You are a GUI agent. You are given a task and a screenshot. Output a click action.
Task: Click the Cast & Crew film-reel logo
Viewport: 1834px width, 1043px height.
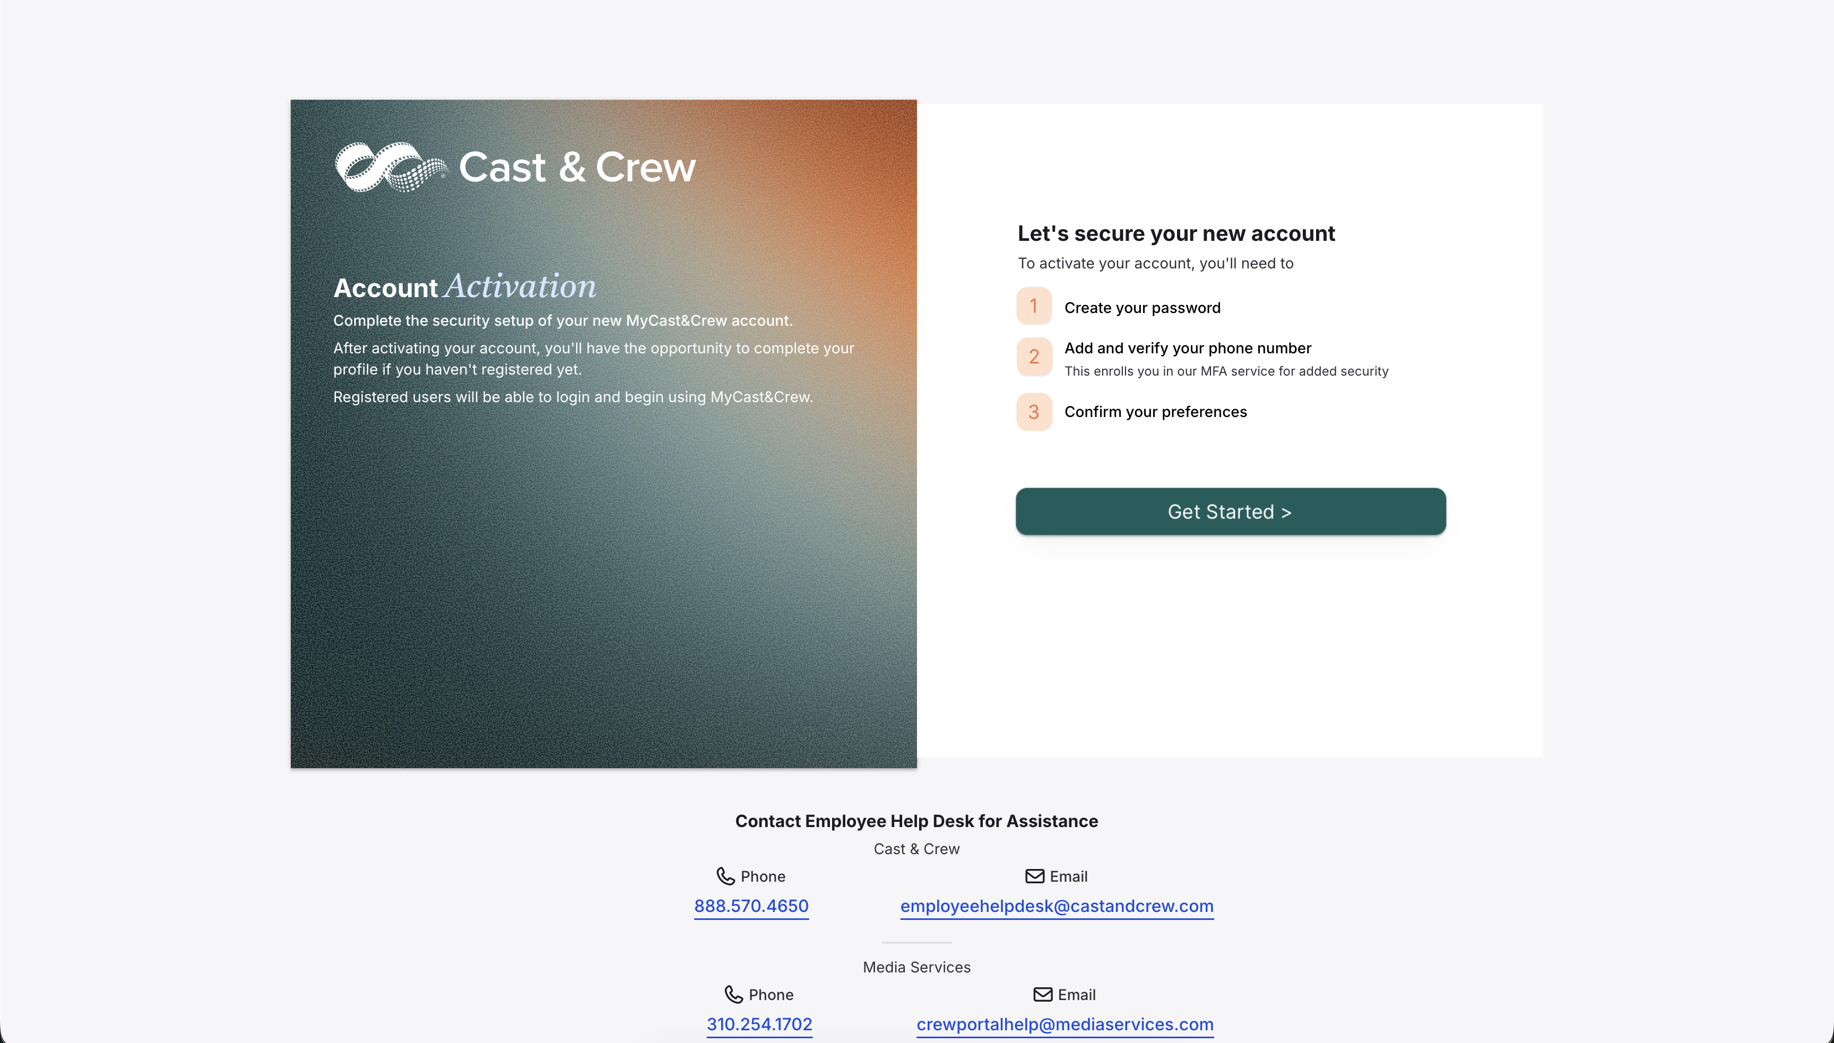[x=391, y=167]
